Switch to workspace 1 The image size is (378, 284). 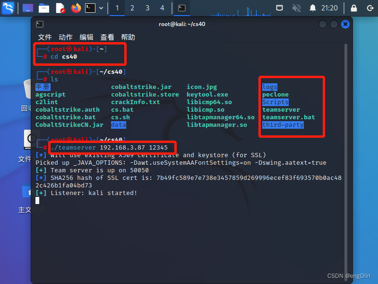[x=117, y=8]
